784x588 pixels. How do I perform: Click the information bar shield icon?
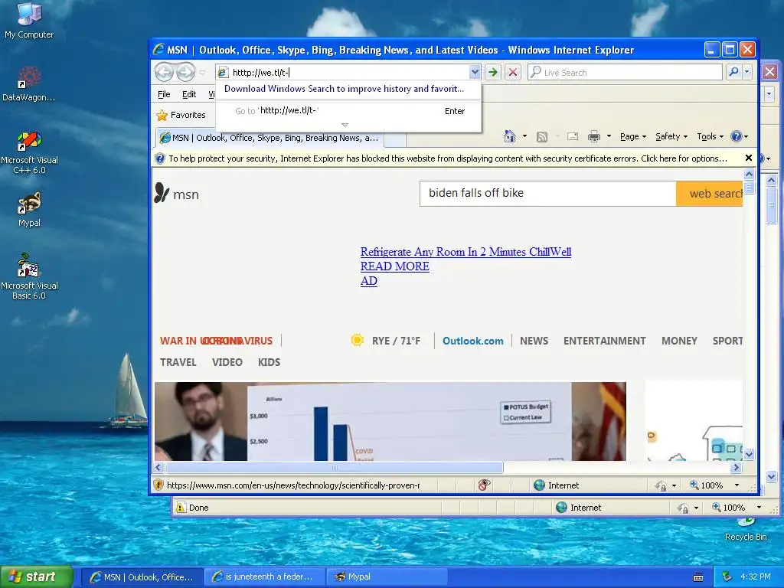(x=160, y=158)
